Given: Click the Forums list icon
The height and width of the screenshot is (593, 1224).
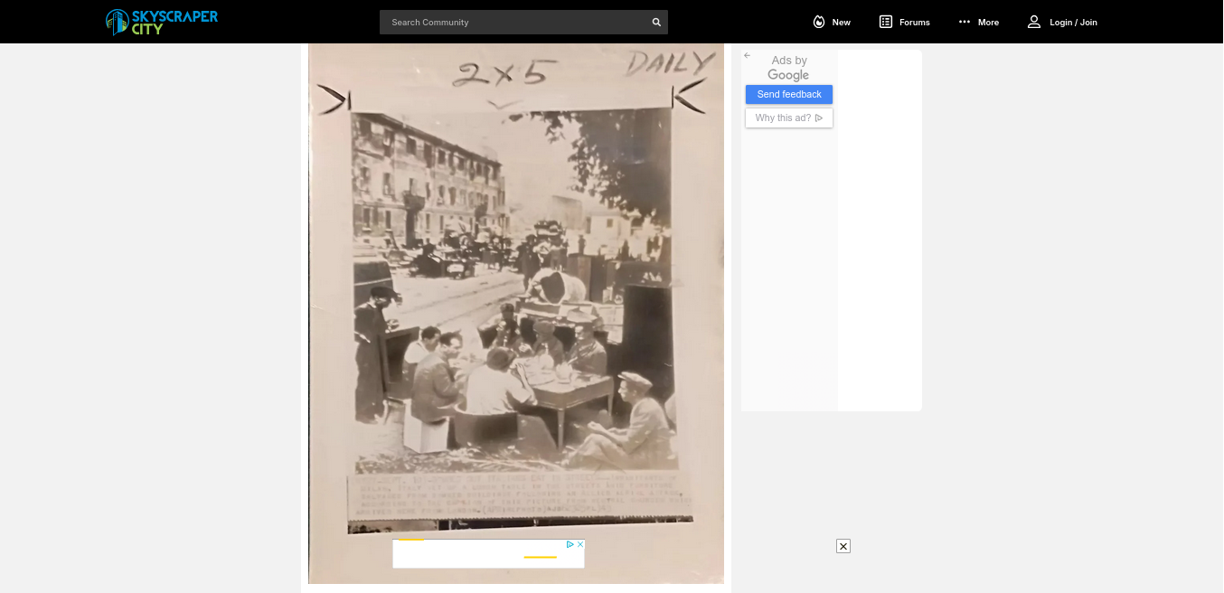Looking at the screenshot, I should click(886, 22).
